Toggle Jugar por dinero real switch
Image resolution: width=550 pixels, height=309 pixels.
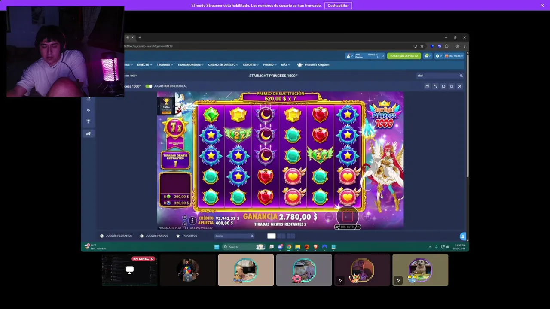pyautogui.click(x=149, y=86)
